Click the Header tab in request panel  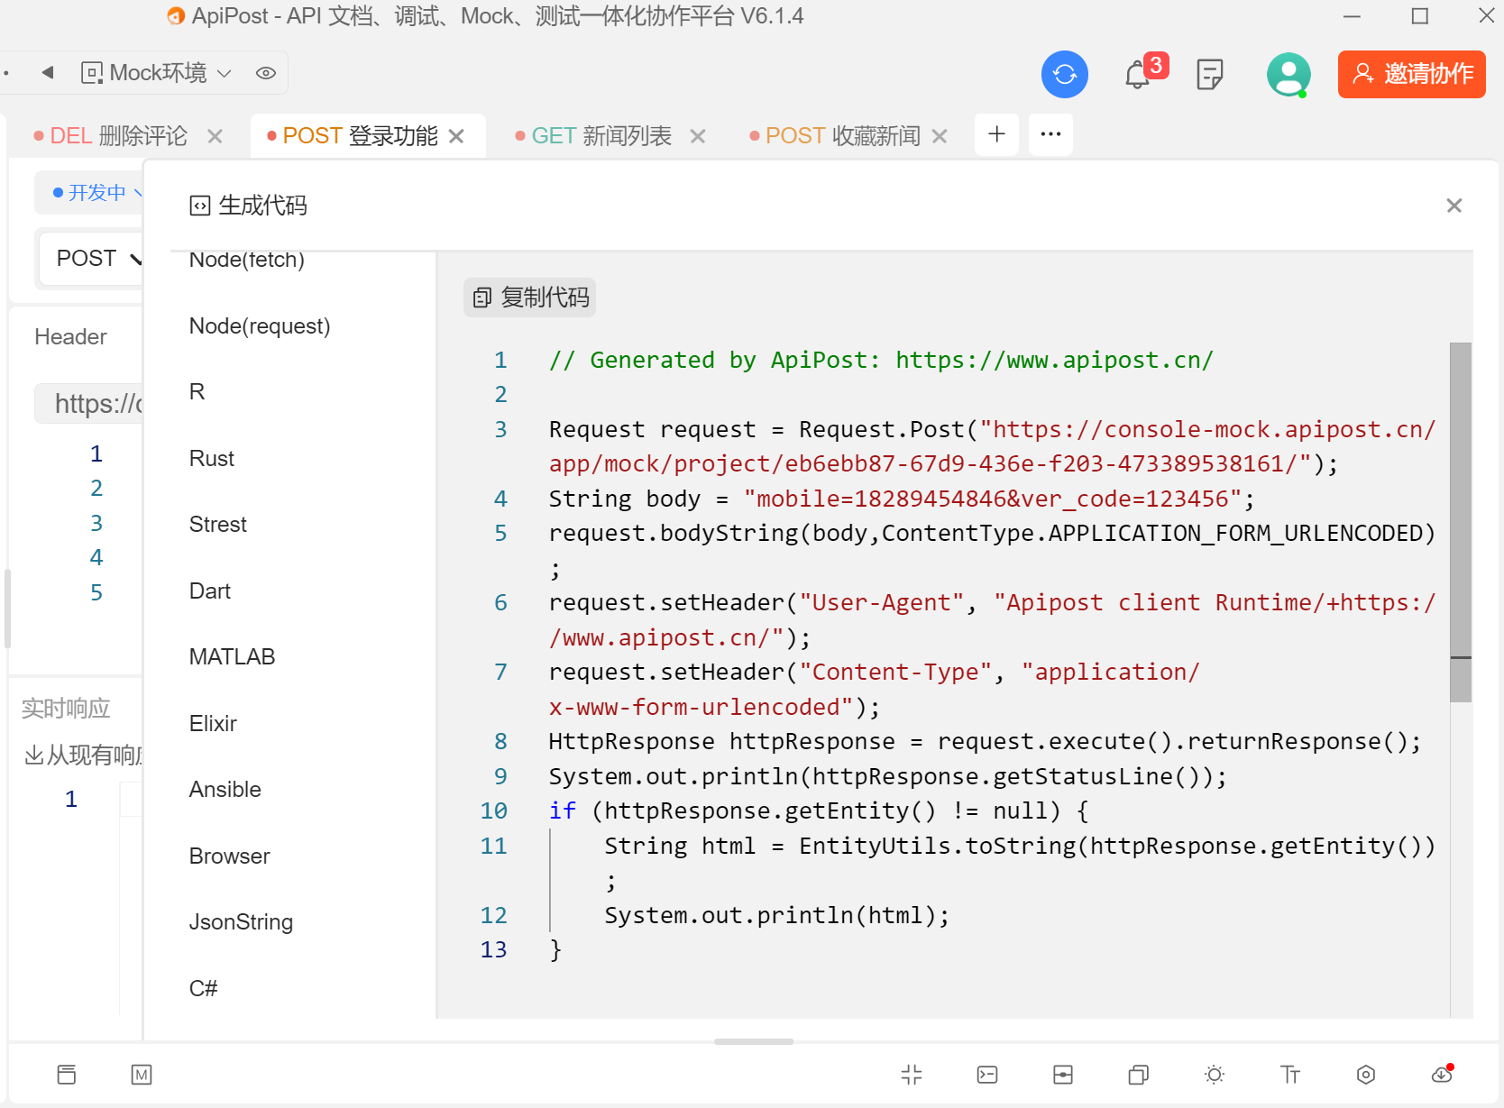pos(70,337)
